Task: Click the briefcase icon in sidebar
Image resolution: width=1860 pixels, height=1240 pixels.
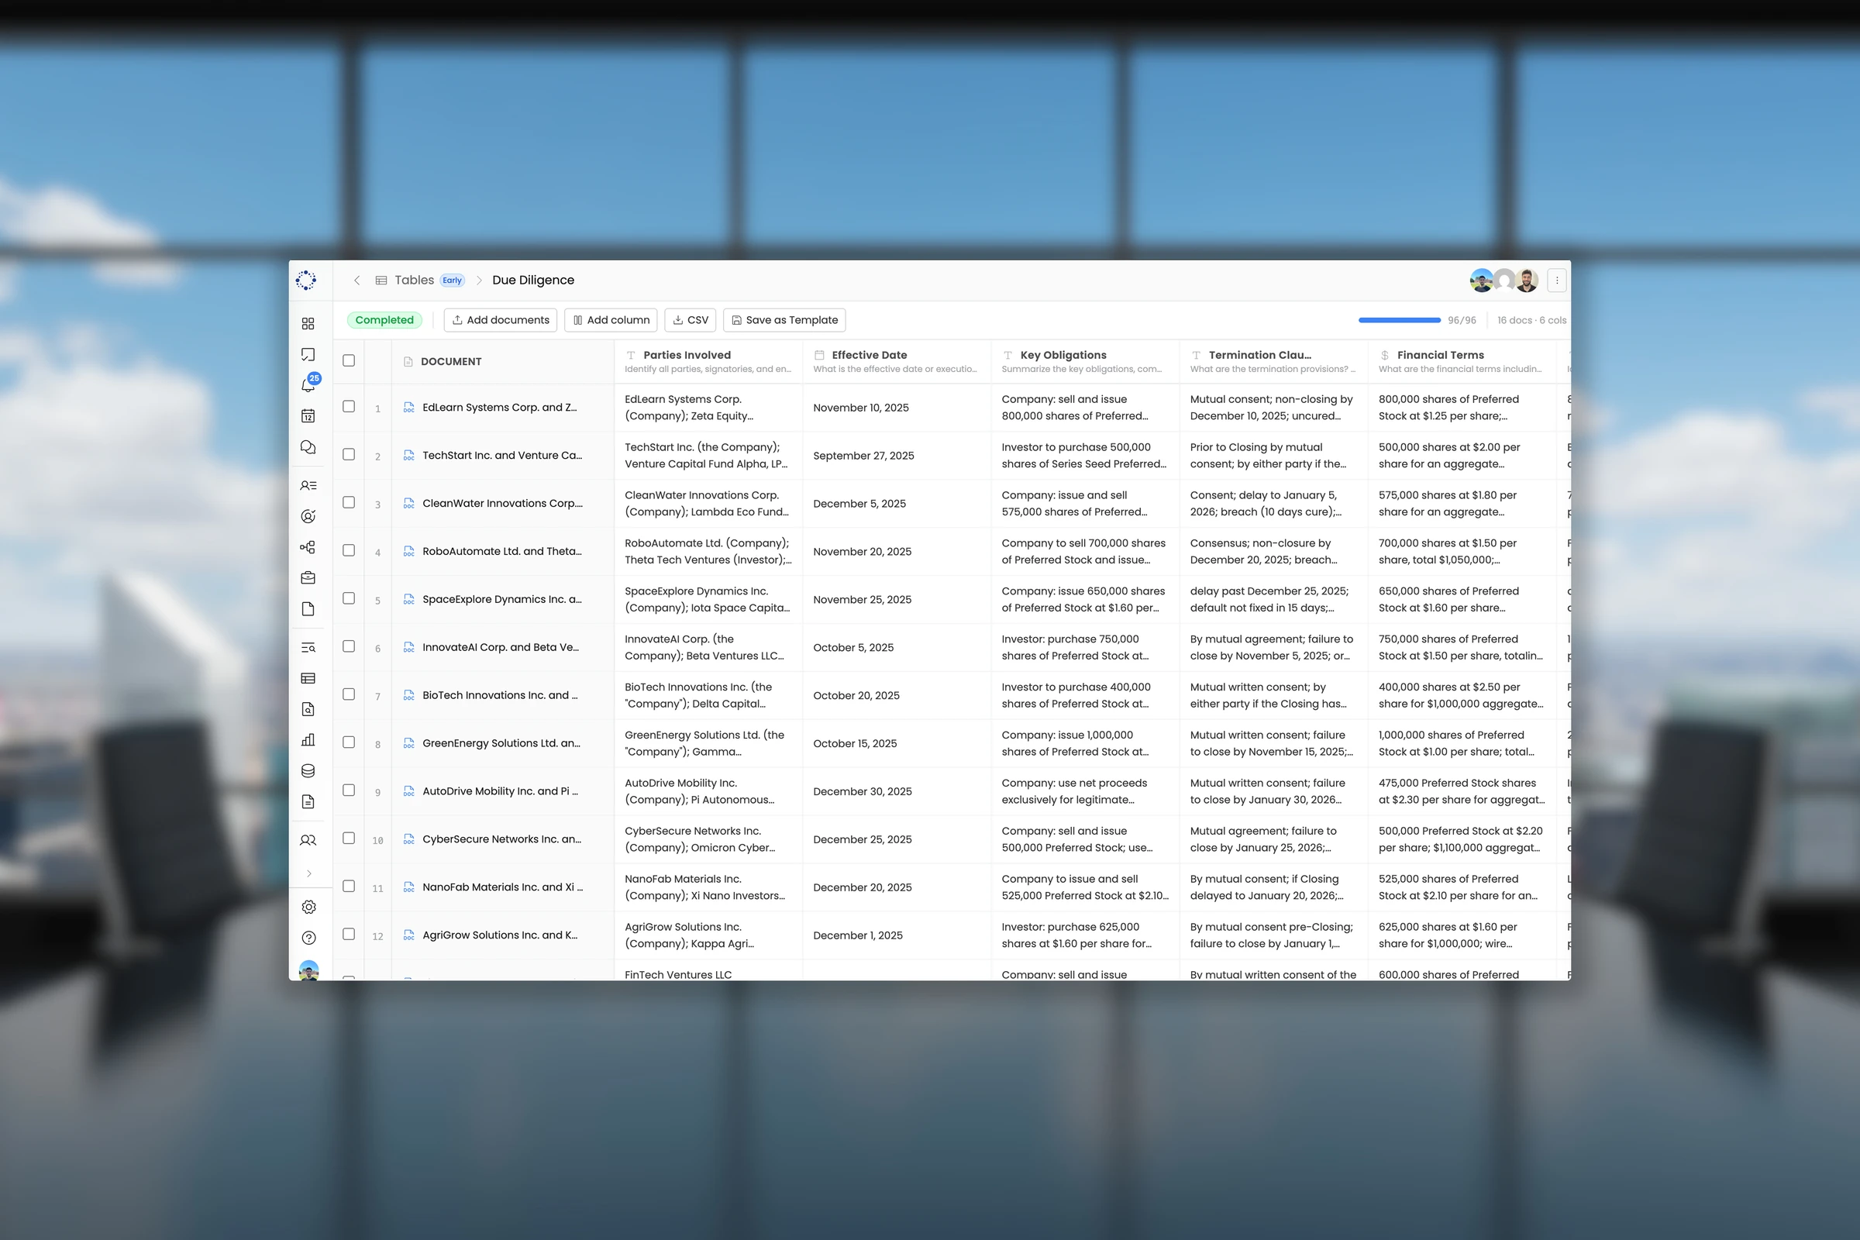Action: pyautogui.click(x=308, y=578)
